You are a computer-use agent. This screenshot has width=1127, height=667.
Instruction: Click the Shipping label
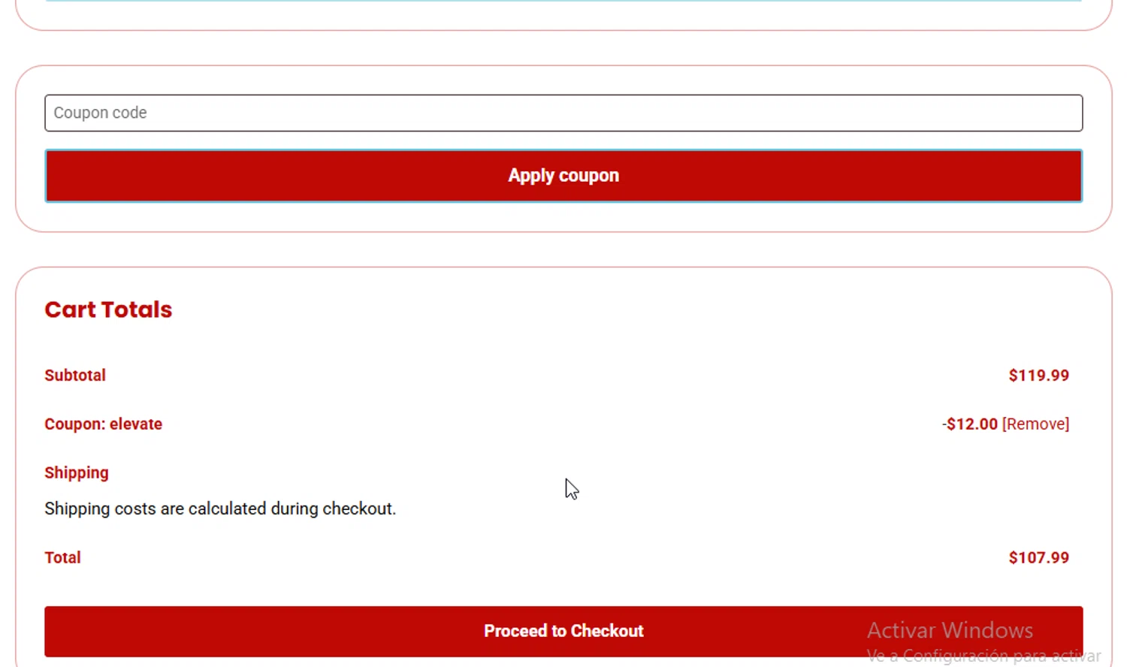[x=77, y=473]
